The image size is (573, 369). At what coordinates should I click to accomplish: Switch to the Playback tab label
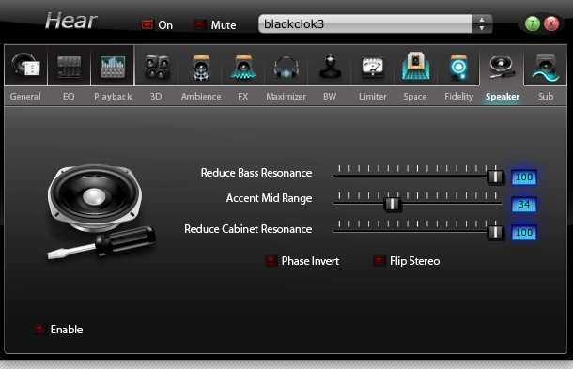[x=113, y=97]
